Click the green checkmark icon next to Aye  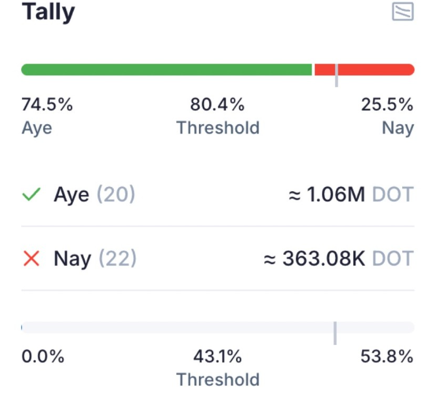click(32, 195)
